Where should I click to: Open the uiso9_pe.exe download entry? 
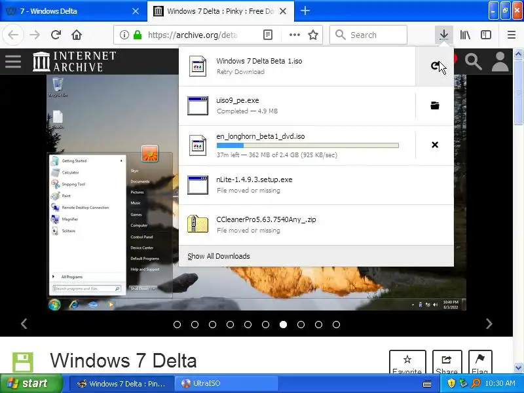tap(297, 105)
